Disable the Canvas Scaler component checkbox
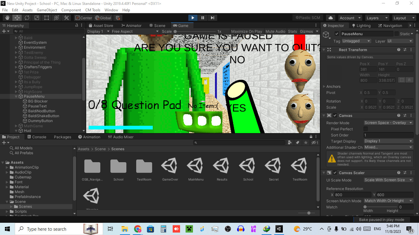This screenshot has height=235, width=419. 335,173
